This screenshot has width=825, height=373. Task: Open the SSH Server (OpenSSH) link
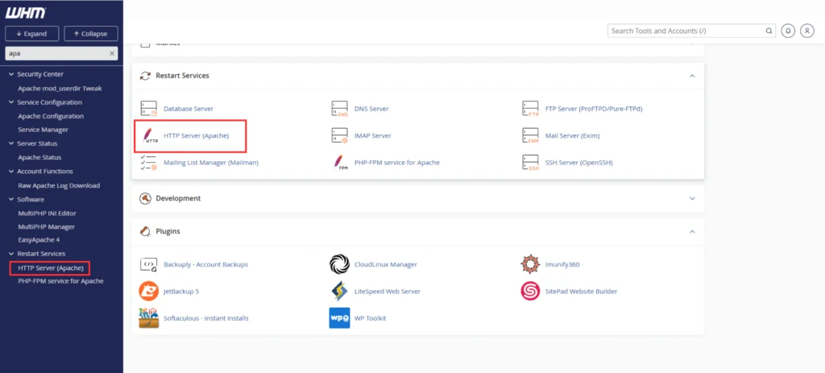(579, 163)
